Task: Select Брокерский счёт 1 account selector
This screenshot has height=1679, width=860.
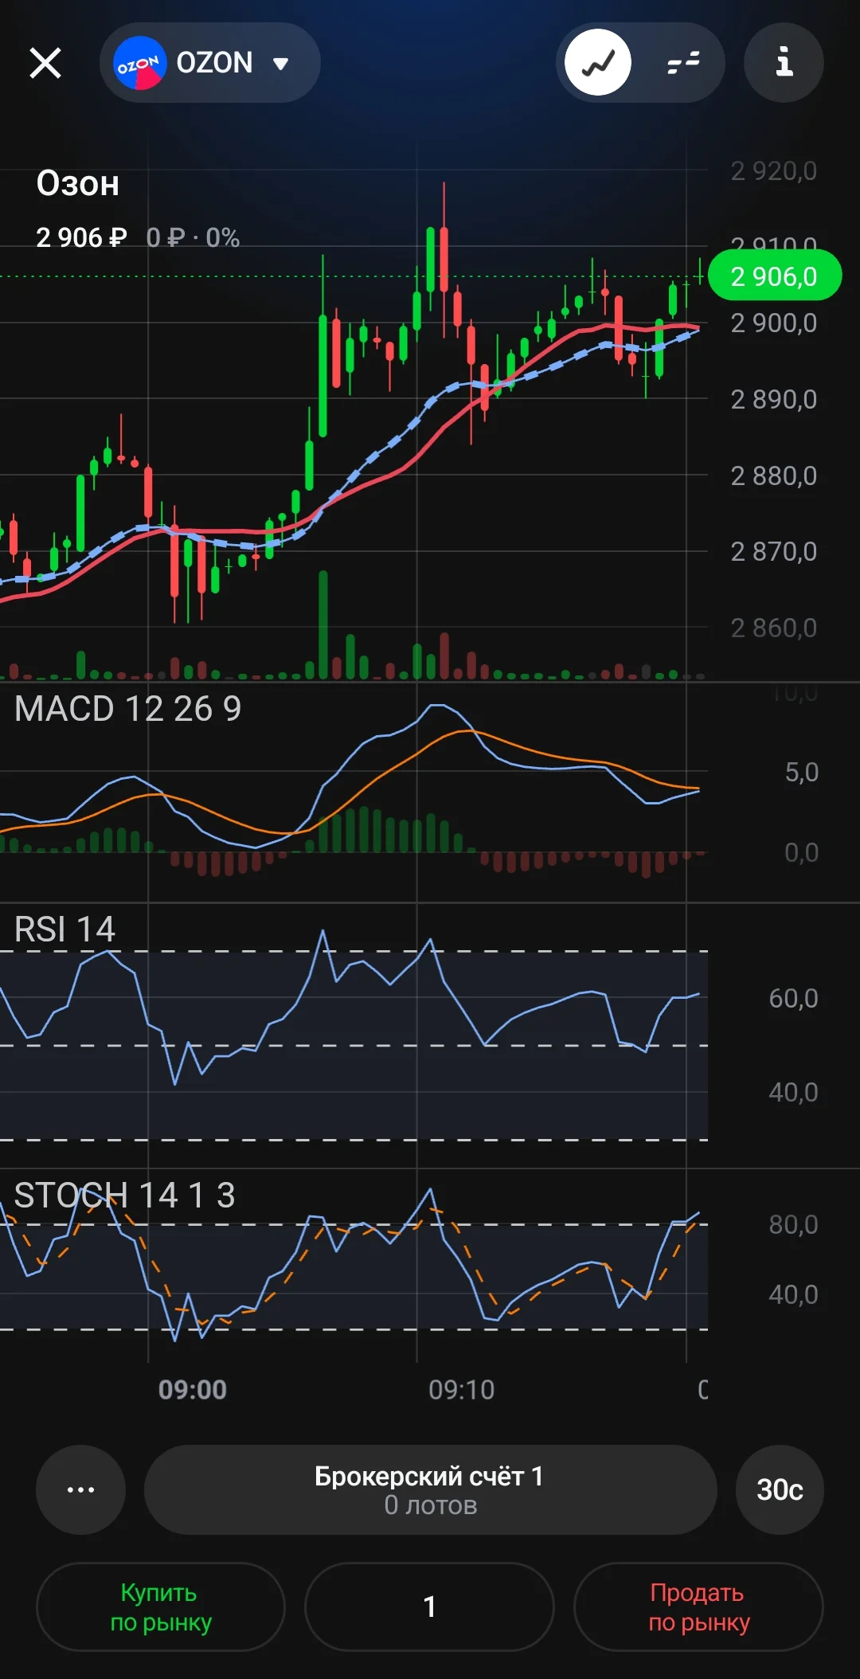Action: 430,1489
